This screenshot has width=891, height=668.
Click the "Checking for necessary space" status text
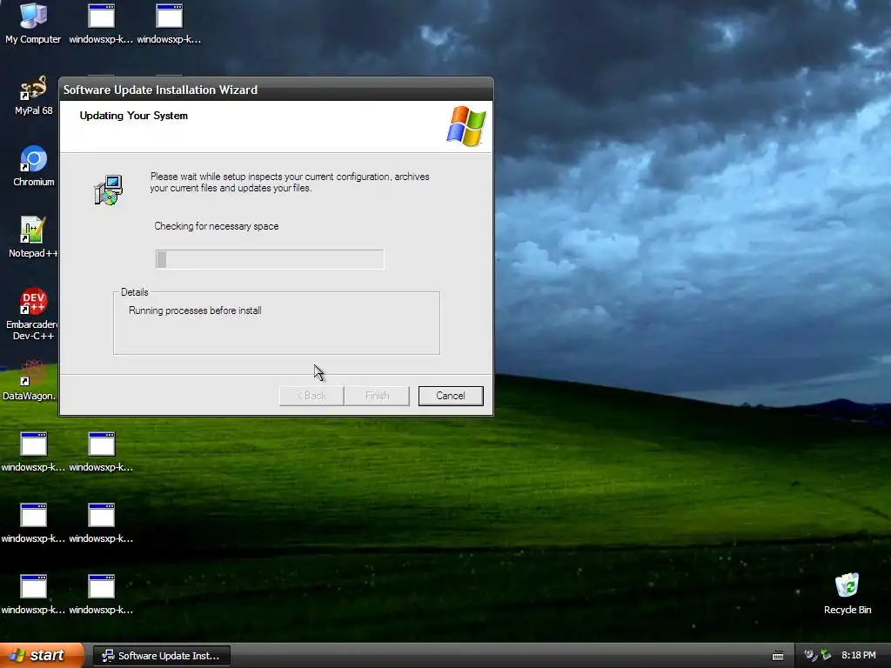pyautogui.click(x=217, y=226)
